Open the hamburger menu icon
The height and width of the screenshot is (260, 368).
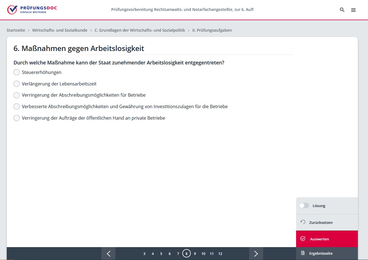[353, 10]
